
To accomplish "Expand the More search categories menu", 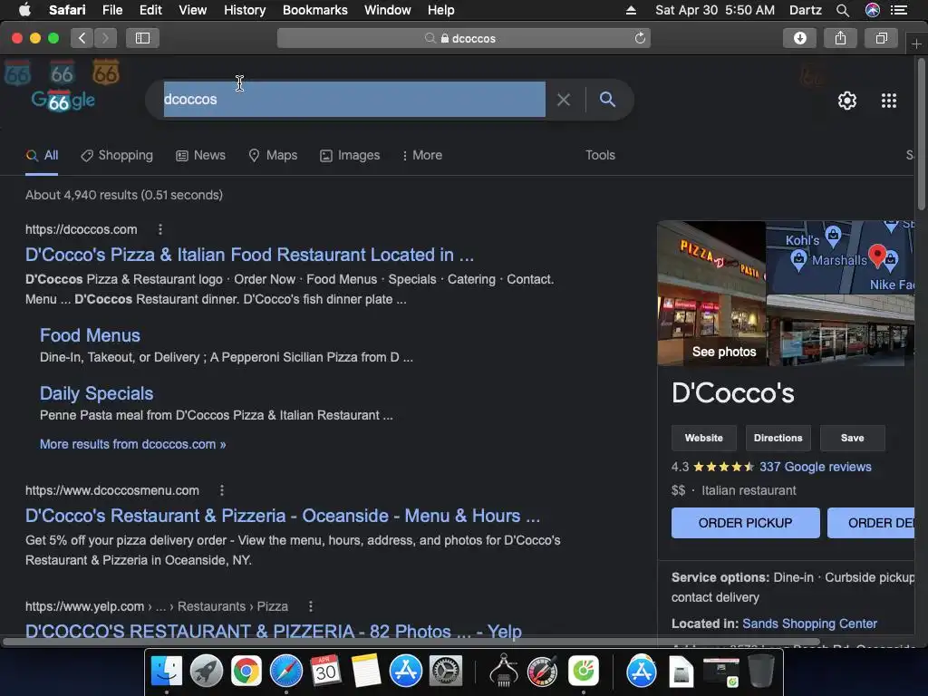I will (422, 156).
